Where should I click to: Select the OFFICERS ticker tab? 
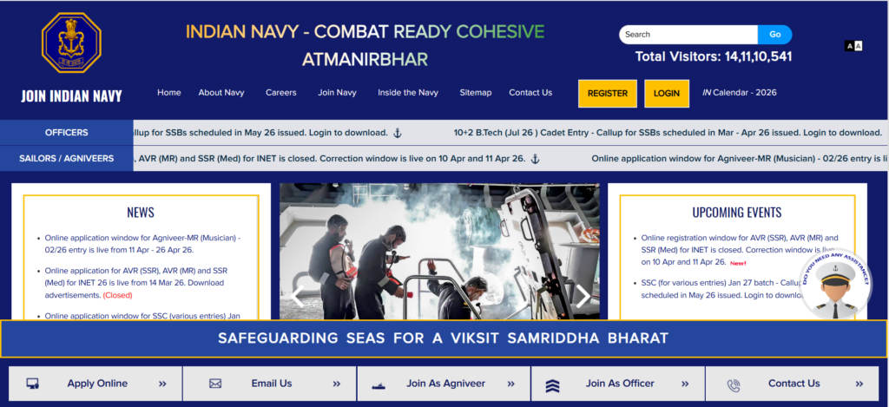(66, 133)
